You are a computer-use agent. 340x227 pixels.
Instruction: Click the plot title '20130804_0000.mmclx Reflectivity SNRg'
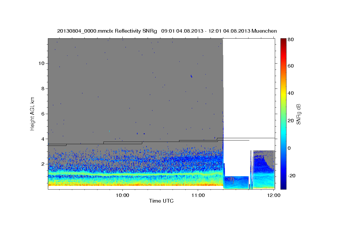tap(107, 31)
